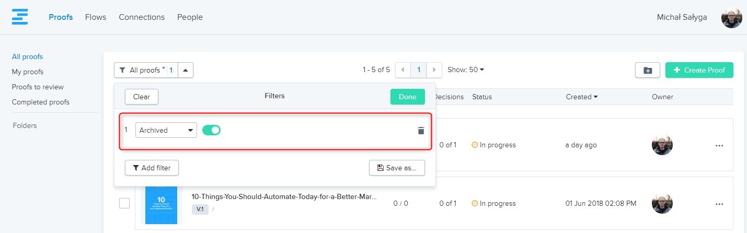Collapse the All proofs filter panel arrow
The height and width of the screenshot is (233, 747).
pos(186,70)
